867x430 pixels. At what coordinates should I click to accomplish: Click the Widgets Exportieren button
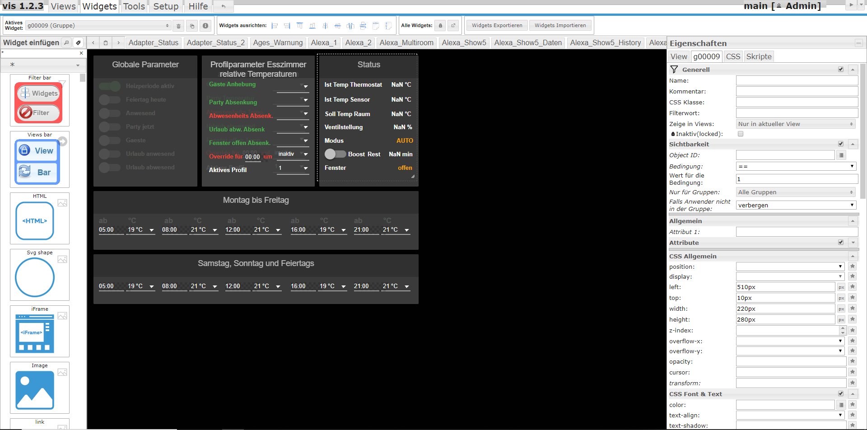tap(497, 26)
